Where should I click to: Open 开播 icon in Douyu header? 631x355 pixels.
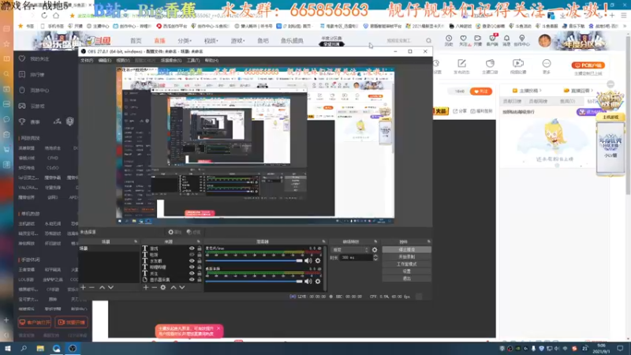point(478,40)
